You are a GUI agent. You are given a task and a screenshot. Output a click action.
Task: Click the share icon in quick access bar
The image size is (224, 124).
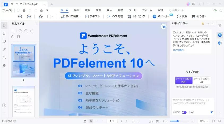pos(41,10)
